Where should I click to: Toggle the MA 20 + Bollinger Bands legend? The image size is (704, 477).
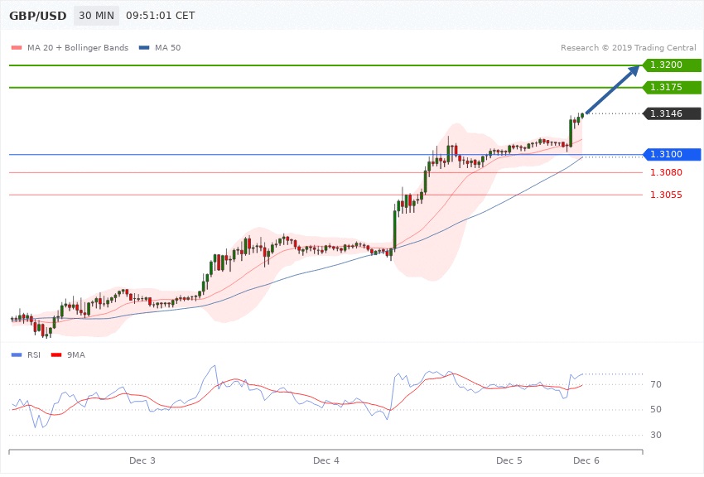pyautogui.click(x=71, y=48)
